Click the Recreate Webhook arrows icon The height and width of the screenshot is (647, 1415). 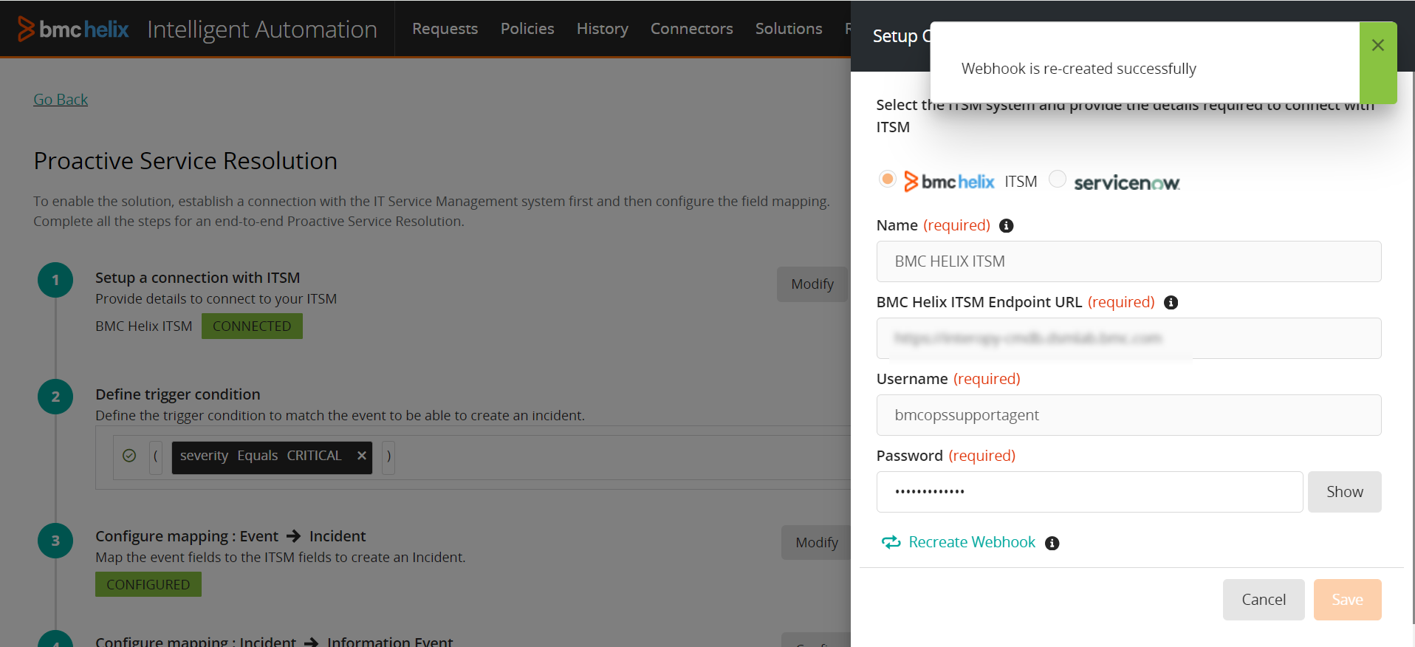tap(891, 542)
